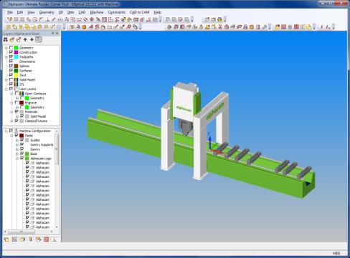Open the Help menu

157,12
